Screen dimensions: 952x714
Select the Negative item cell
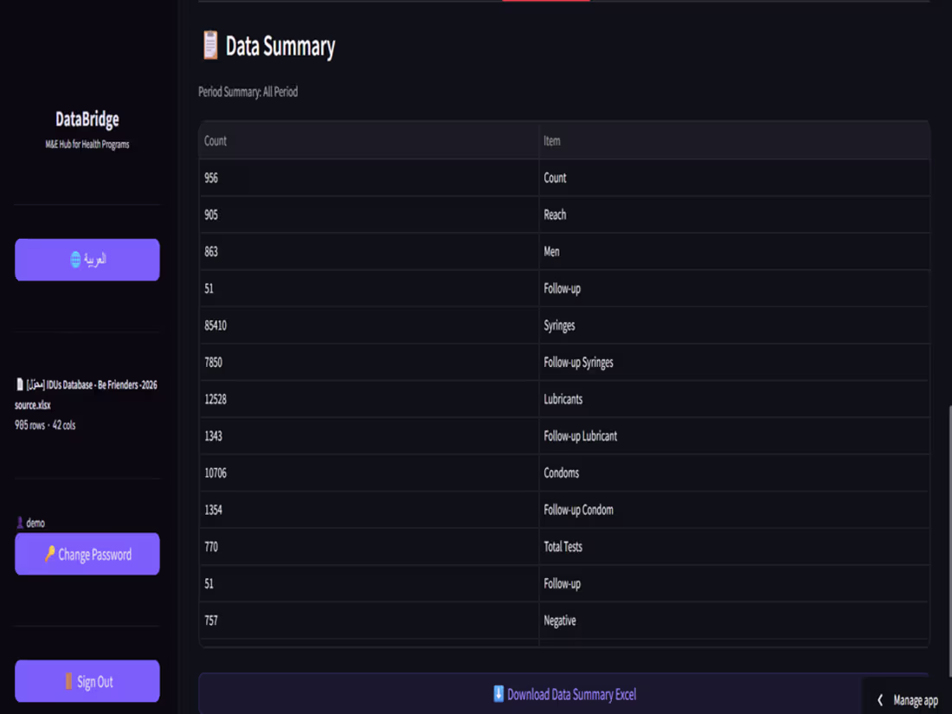(x=734, y=621)
